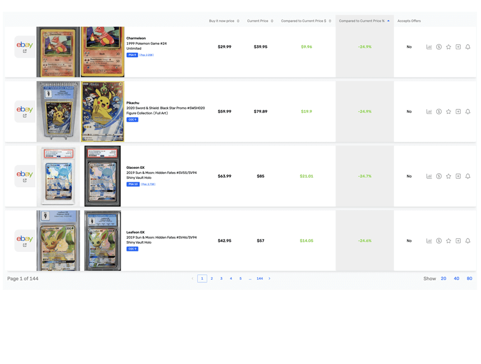The height and width of the screenshot is (364, 481).
Task: Star the Glaceon GX listing
Action: tap(448, 176)
